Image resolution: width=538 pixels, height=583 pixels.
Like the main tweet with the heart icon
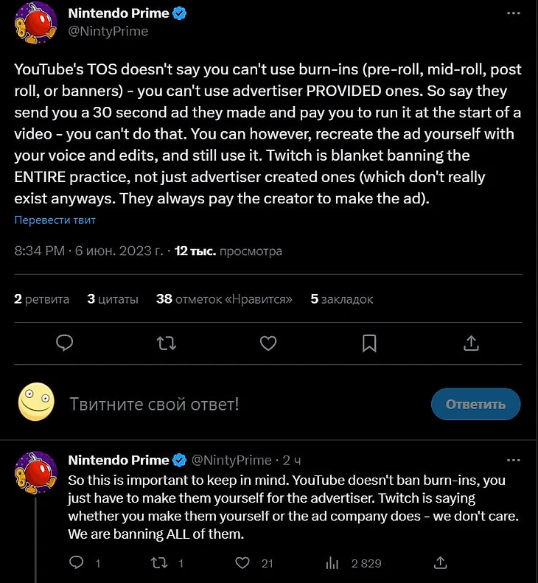(x=268, y=343)
